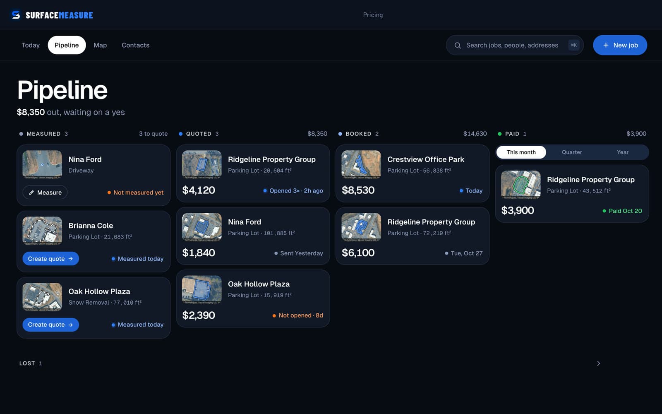Click the search magnifier icon

(458, 45)
